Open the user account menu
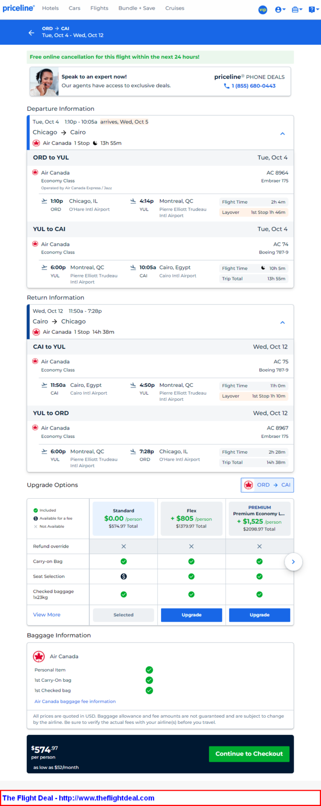The height and width of the screenshot is (806, 321). coord(280,10)
